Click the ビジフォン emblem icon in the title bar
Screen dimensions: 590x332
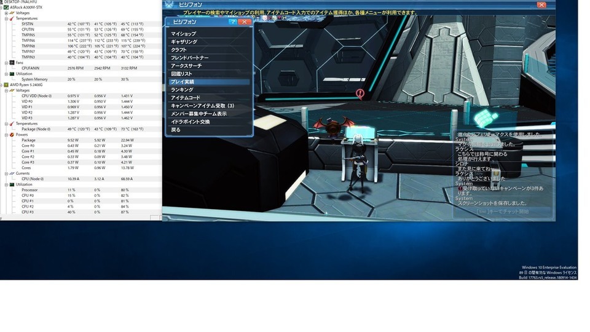tap(170, 4)
